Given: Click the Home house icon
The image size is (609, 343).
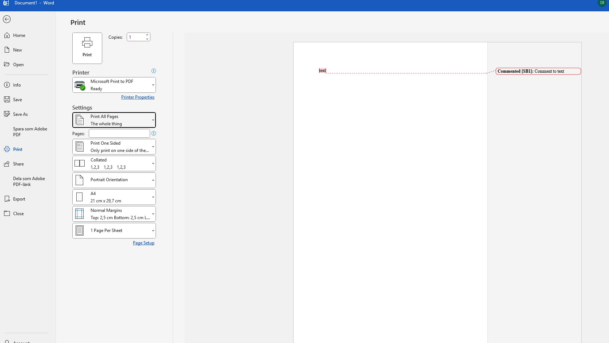Looking at the screenshot, I should (x=7, y=35).
